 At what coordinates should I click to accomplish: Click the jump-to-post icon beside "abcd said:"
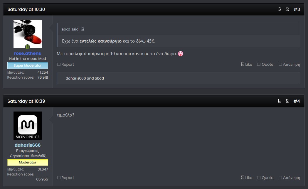coord(83,29)
